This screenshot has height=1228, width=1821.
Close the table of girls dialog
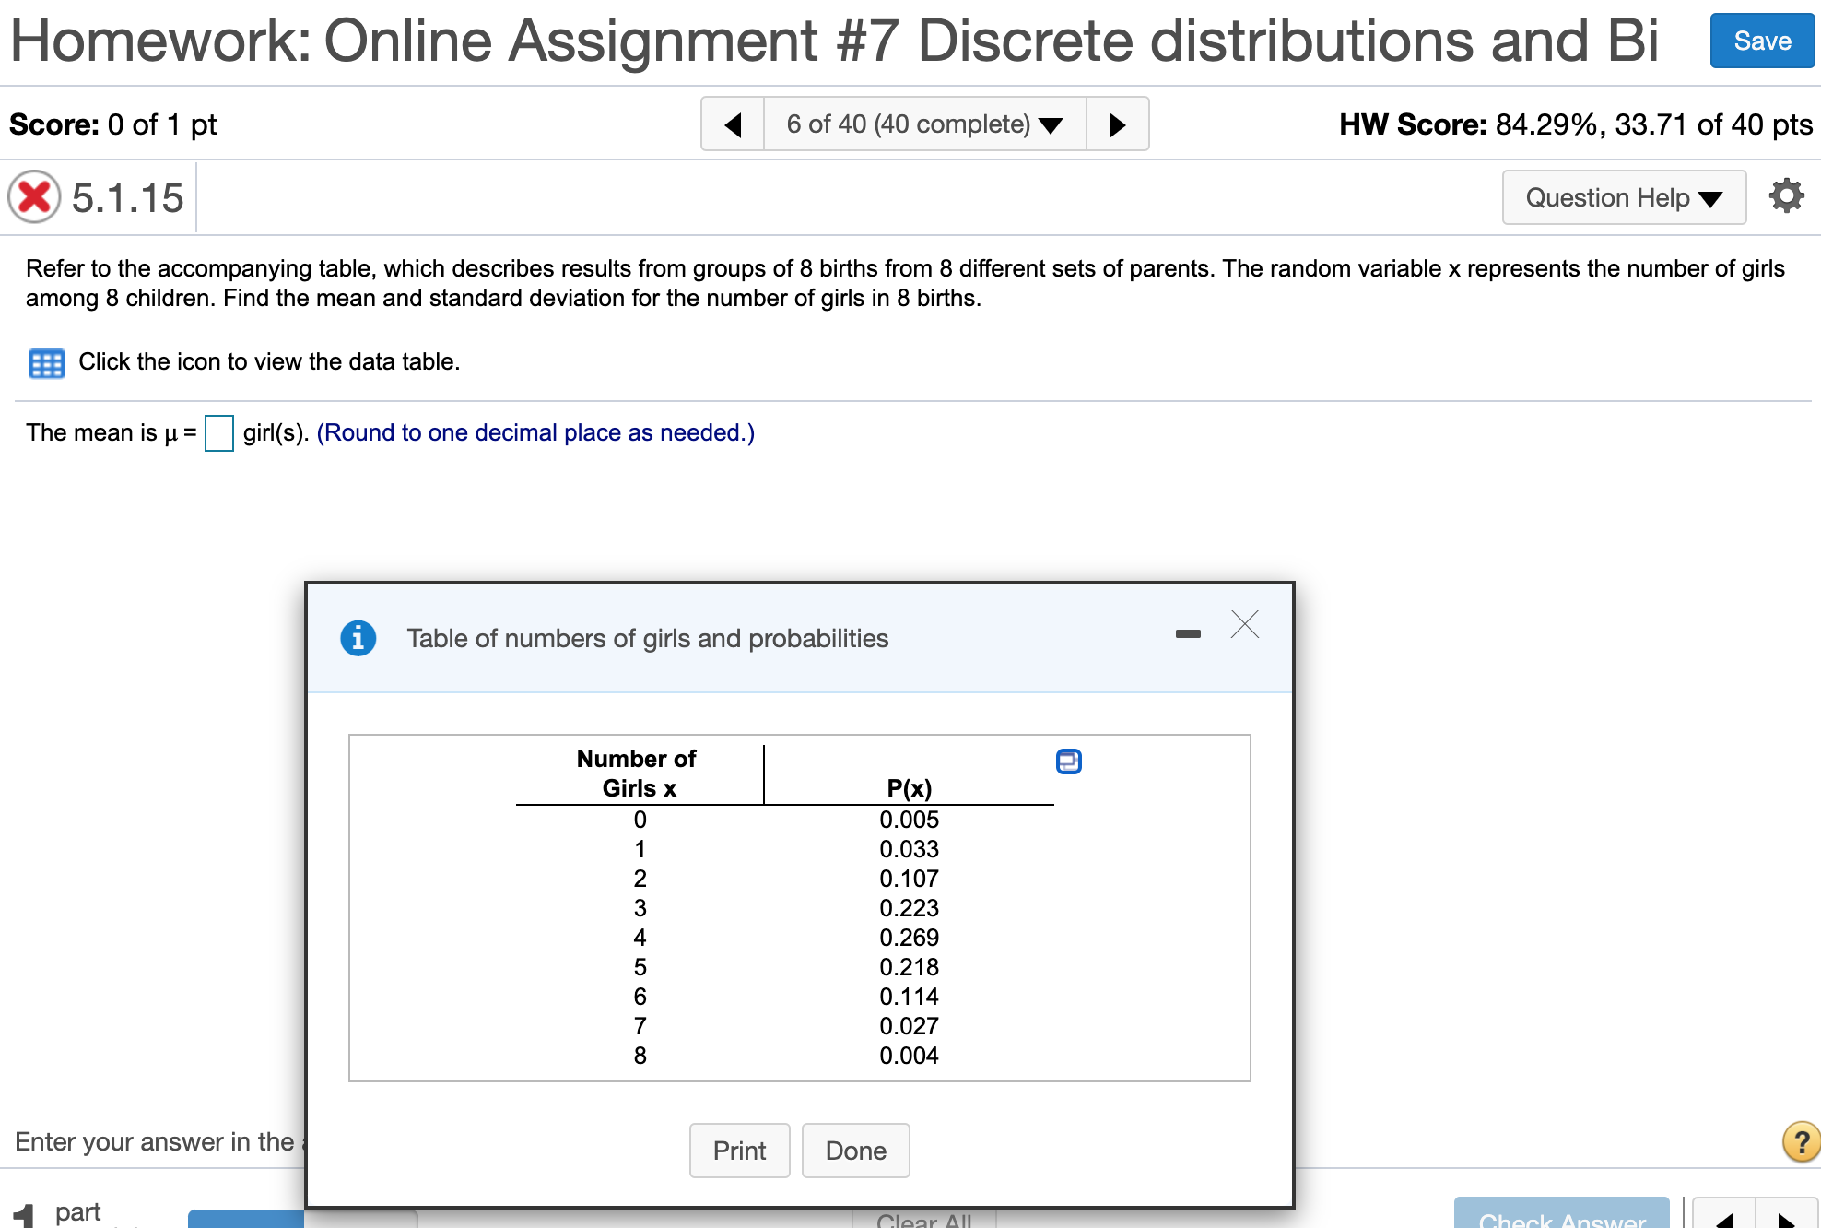pyautogui.click(x=1244, y=625)
